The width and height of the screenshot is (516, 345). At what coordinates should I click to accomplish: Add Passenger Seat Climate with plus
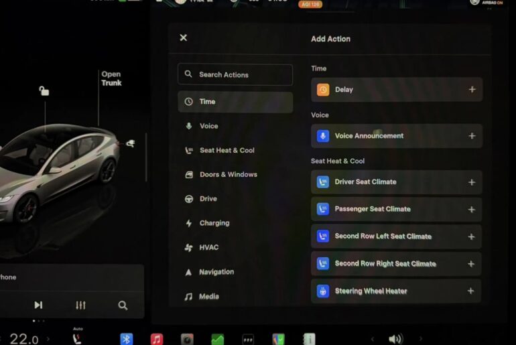(472, 210)
